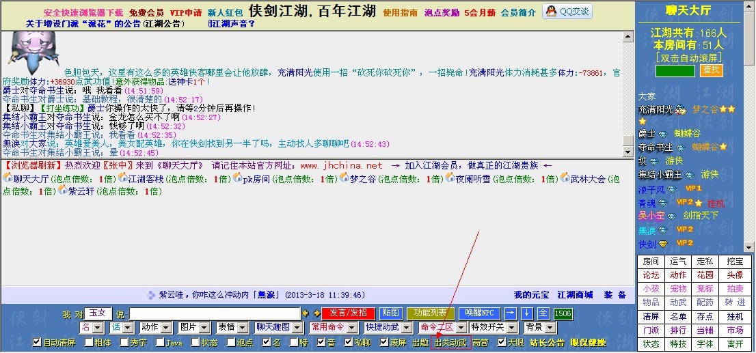Click the diamond icon beside 青魂

663,203
